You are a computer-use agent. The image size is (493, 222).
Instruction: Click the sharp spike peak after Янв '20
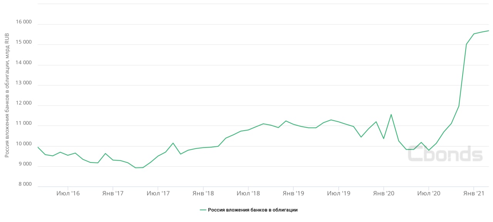391,114
